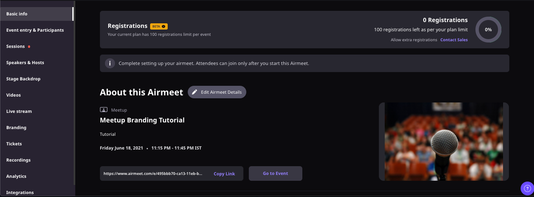Click the red dot next to Sessions
Image resolution: width=534 pixels, height=197 pixels.
point(29,47)
